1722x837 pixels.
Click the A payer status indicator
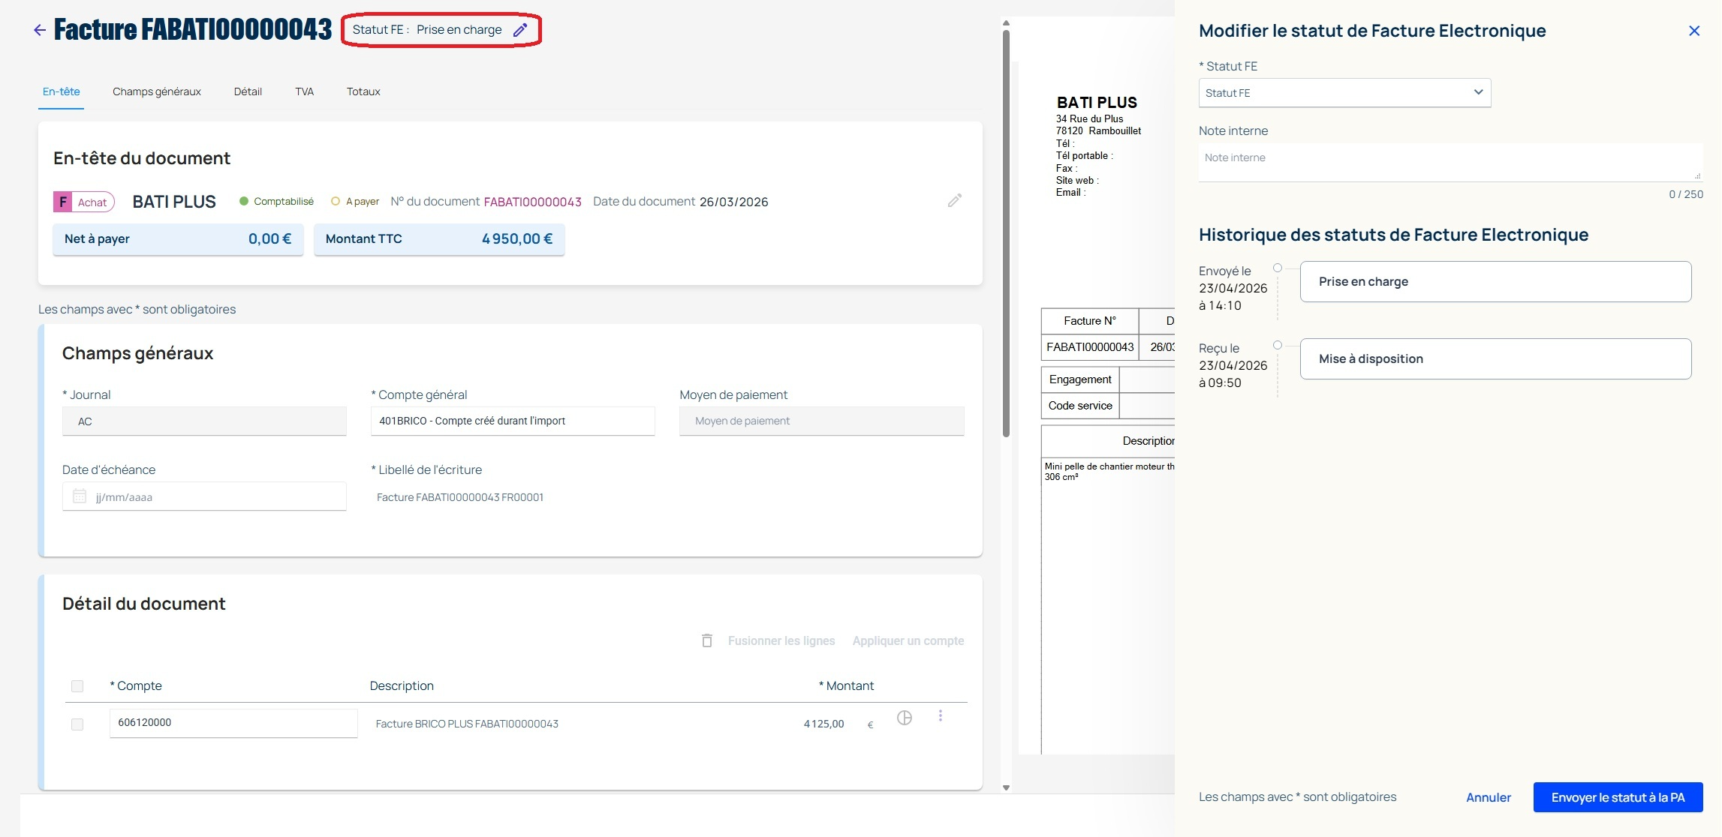tap(355, 201)
